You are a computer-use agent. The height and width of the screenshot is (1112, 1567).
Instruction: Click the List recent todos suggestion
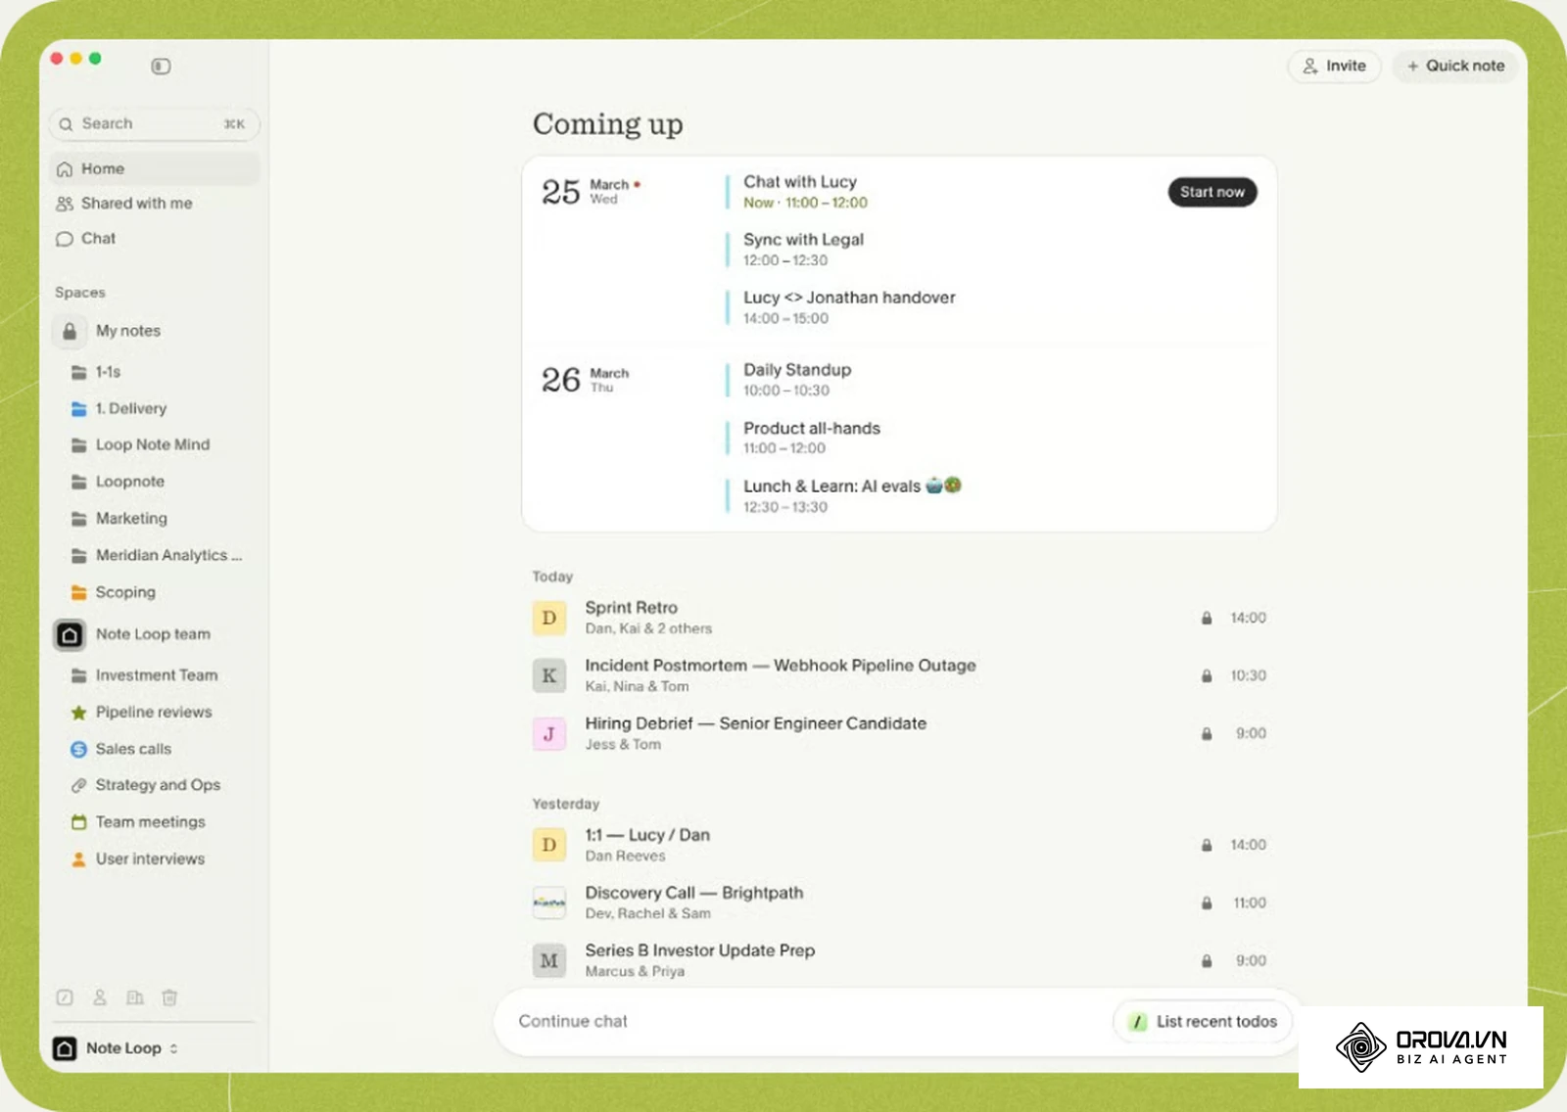point(1203,1022)
